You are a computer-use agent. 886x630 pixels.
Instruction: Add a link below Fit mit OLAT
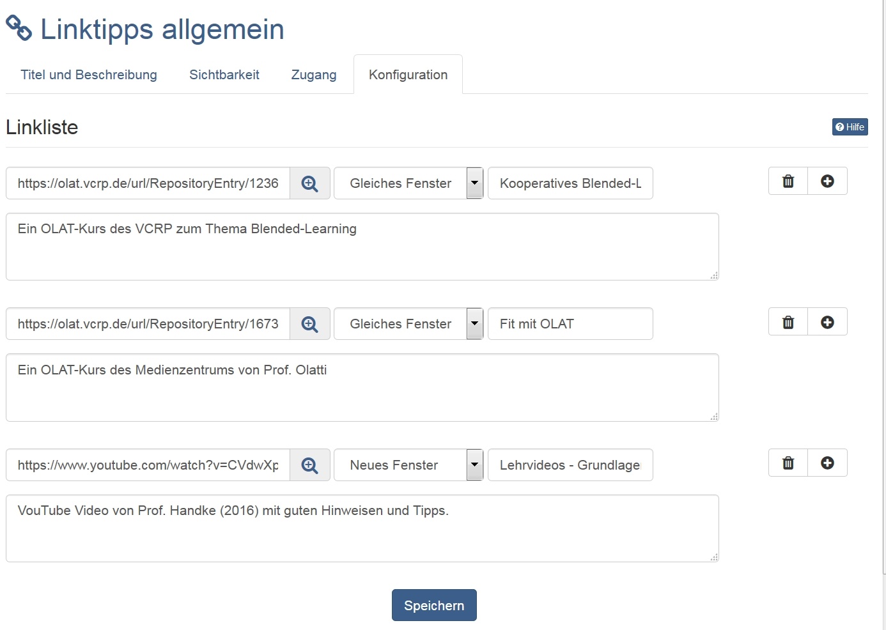click(827, 322)
